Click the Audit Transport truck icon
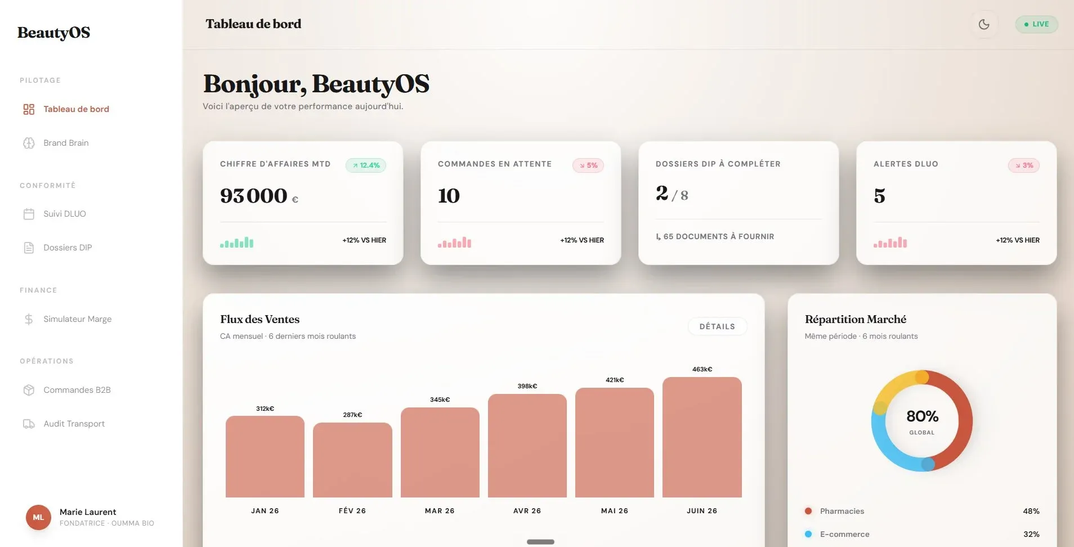 point(29,424)
